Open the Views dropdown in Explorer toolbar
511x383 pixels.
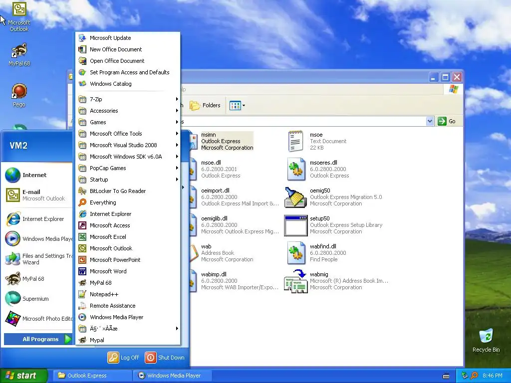tap(237, 105)
